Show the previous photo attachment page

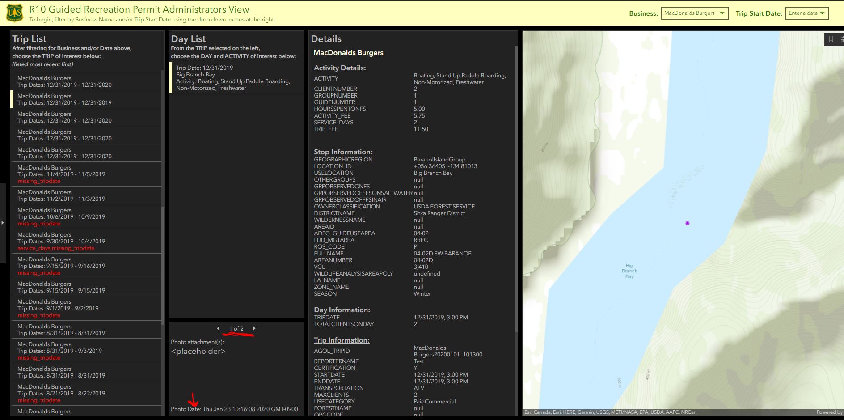219,328
